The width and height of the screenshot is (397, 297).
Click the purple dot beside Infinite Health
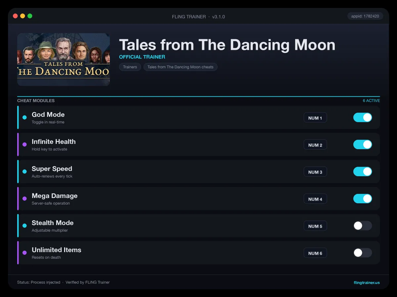coord(24,145)
